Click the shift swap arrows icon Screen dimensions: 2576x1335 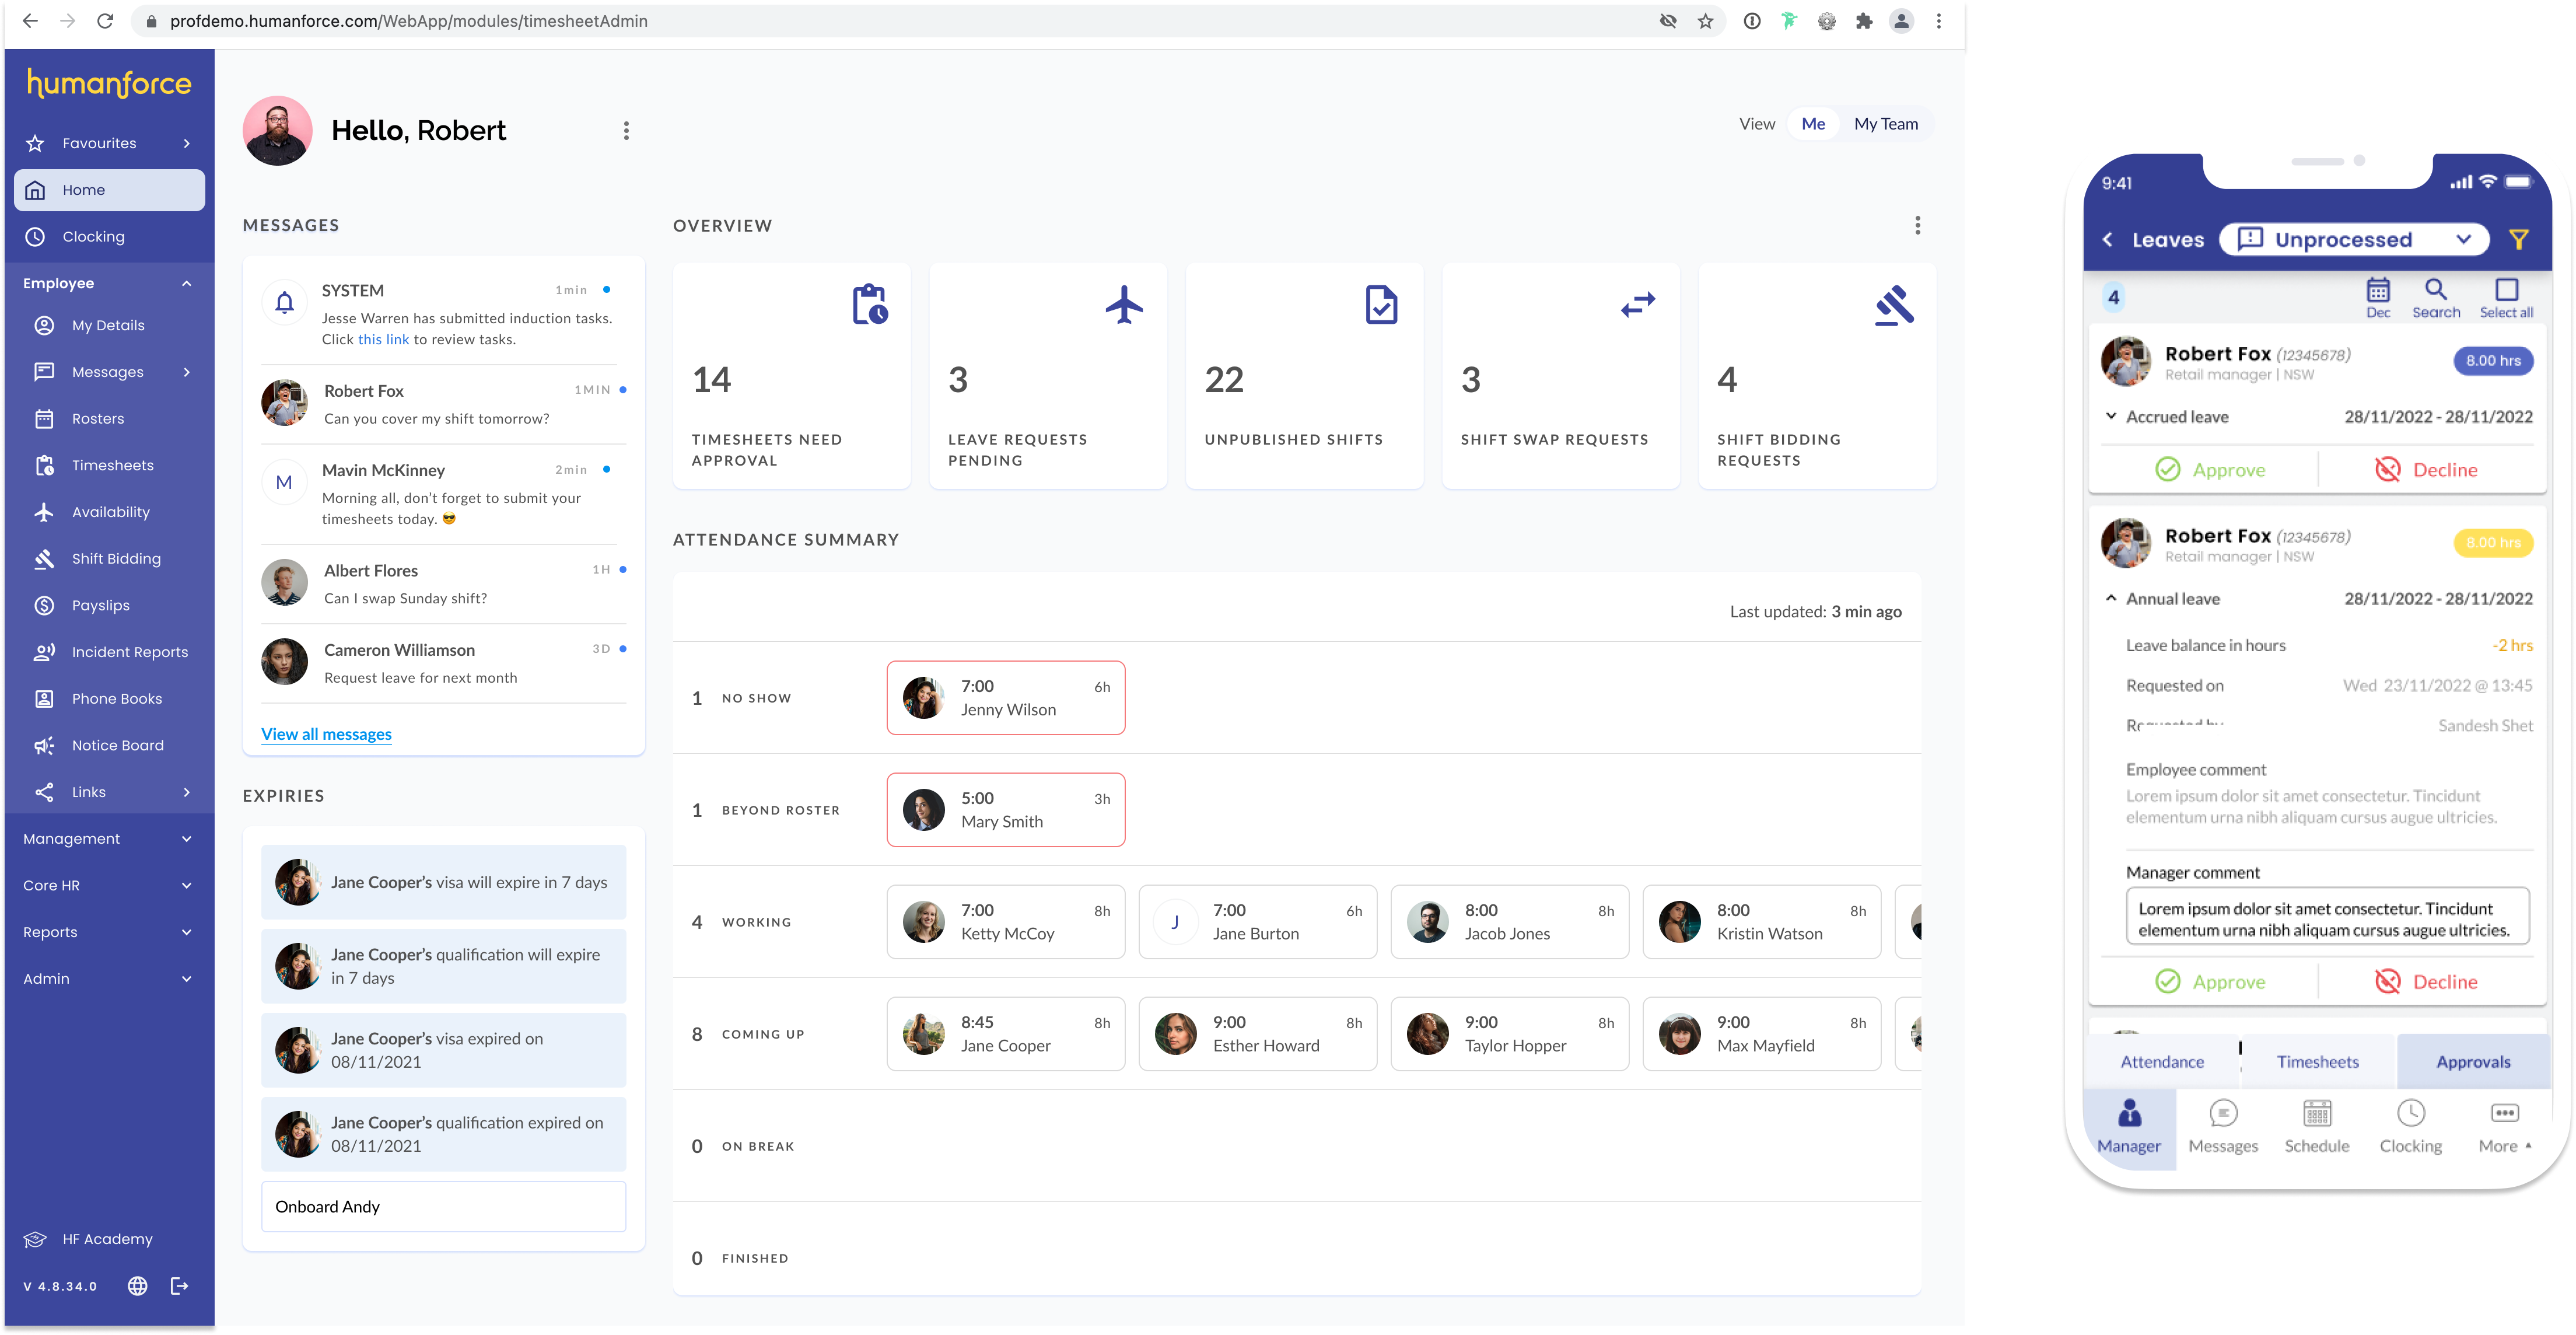pyautogui.click(x=1637, y=305)
